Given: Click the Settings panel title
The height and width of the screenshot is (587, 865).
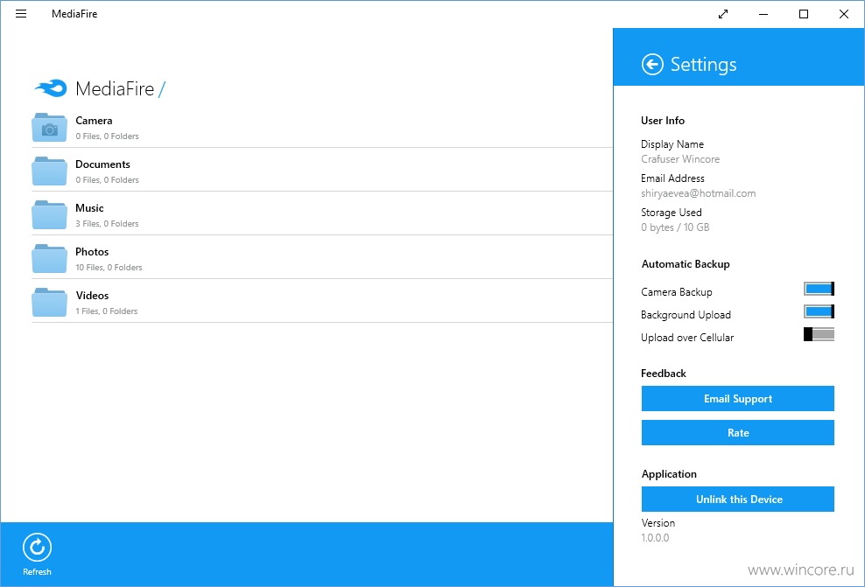Looking at the screenshot, I should tap(703, 65).
